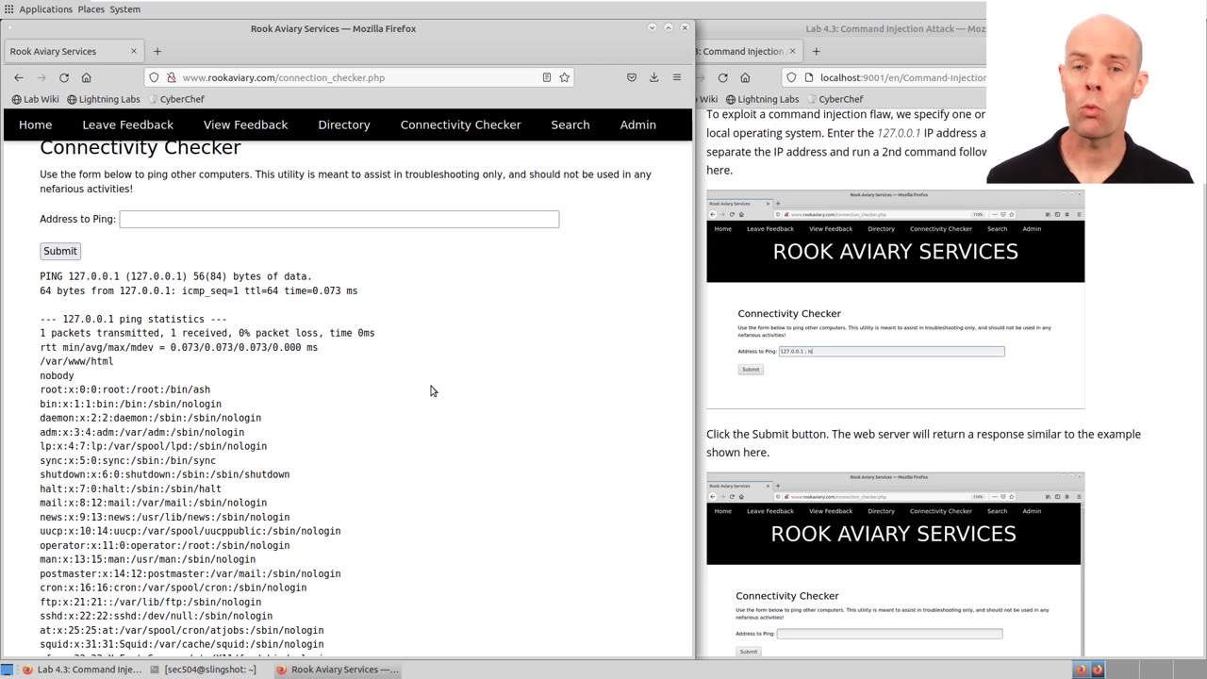Open a new tab beside Rook Aviary Services tab
This screenshot has height=679, width=1207.
click(157, 51)
